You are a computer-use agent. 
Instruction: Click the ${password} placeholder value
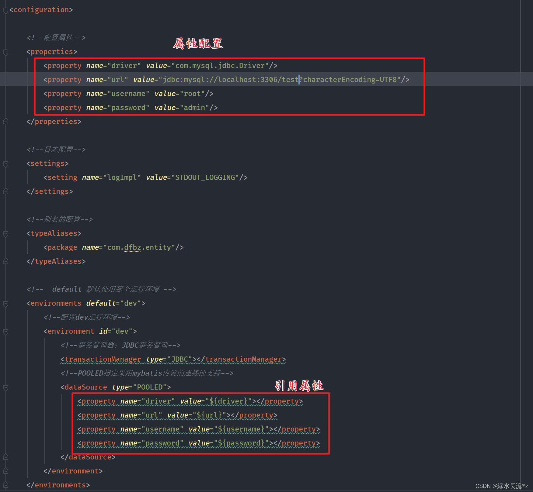(x=241, y=443)
